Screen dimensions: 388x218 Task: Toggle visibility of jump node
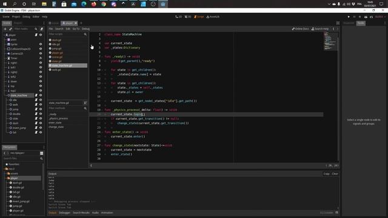pyautogui.click(x=41, y=109)
